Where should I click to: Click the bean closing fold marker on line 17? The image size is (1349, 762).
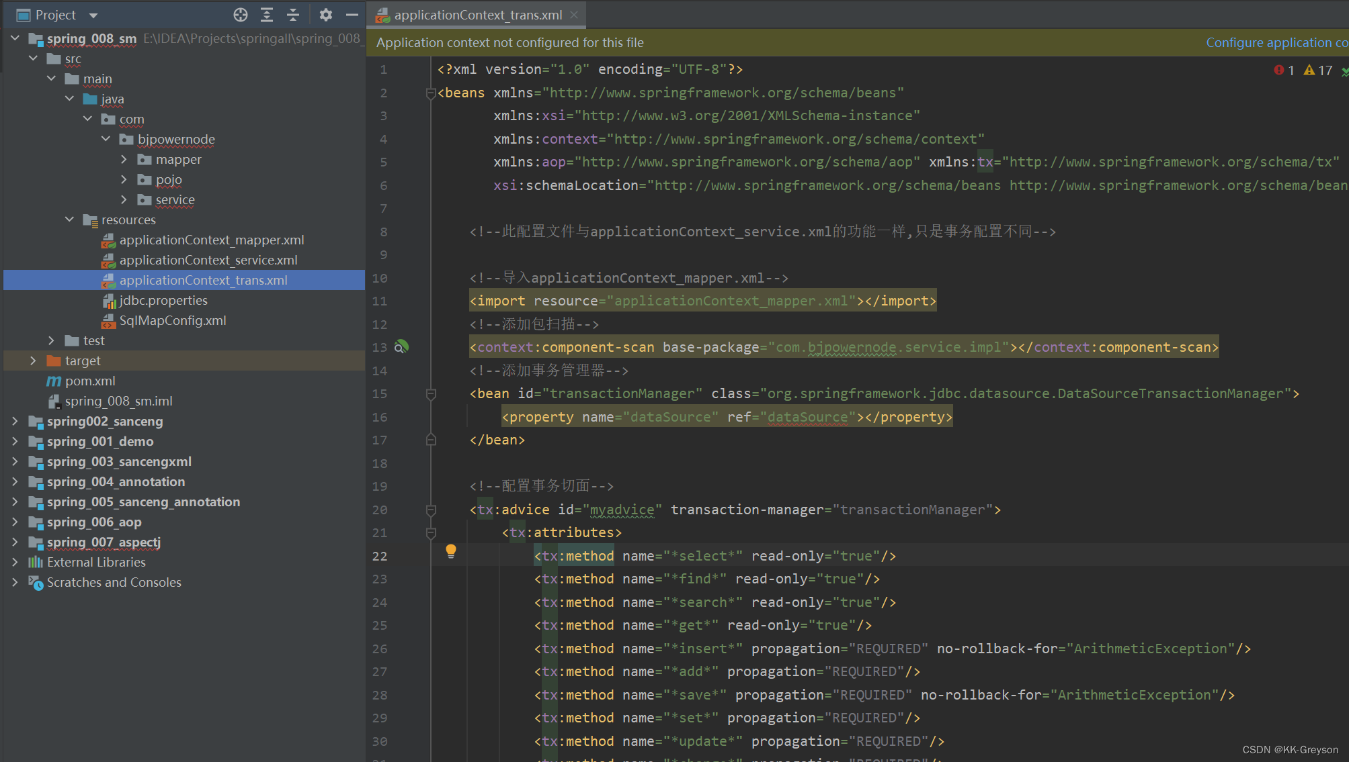[431, 440]
